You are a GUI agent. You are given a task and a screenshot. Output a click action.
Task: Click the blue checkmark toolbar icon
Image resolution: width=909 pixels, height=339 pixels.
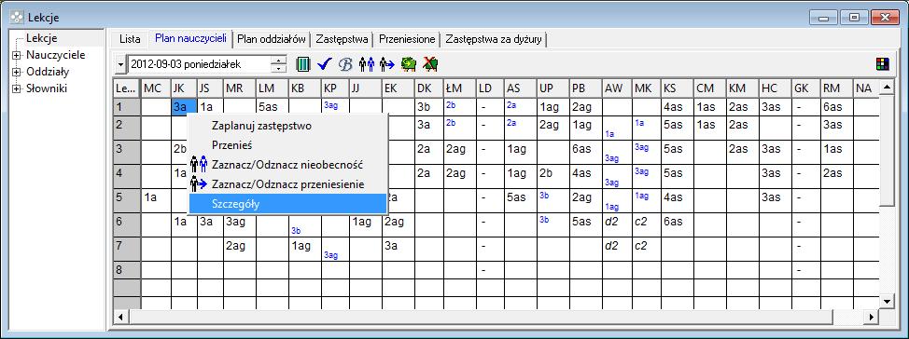pos(324,64)
